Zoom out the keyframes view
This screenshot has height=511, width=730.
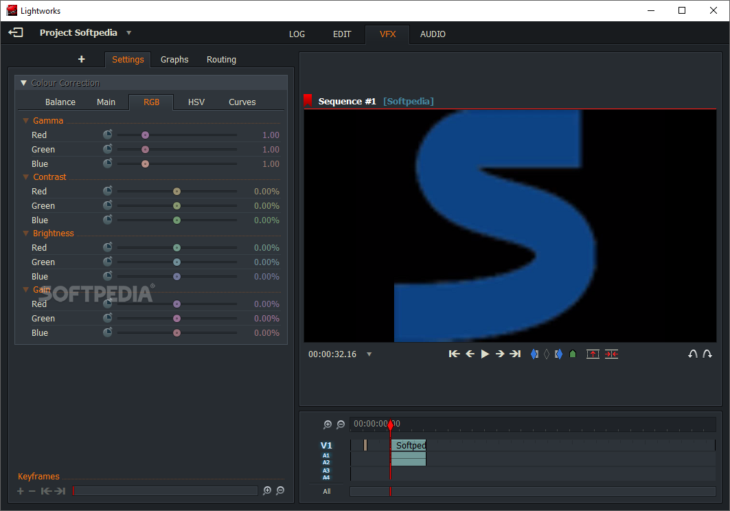coord(280,490)
